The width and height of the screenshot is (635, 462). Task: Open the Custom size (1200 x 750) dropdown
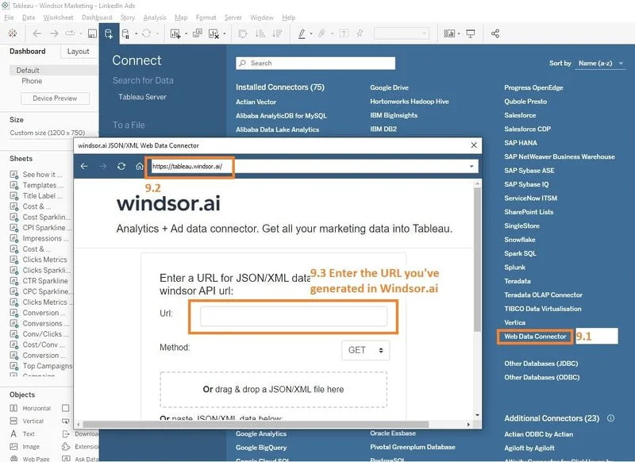[x=52, y=133]
